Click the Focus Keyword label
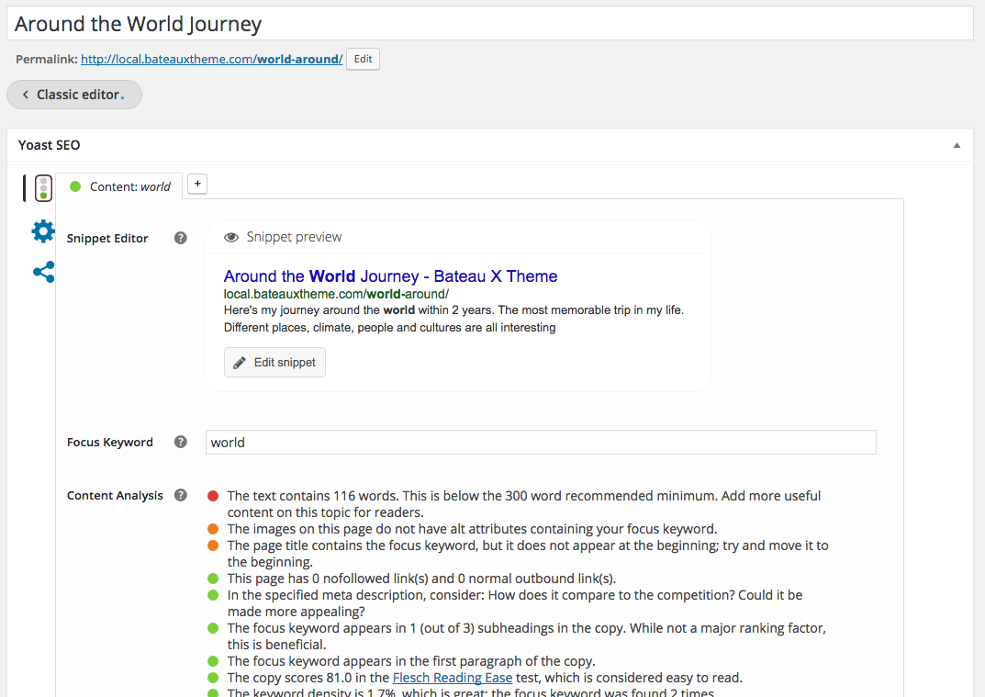The height and width of the screenshot is (697, 985). click(x=110, y=442)
